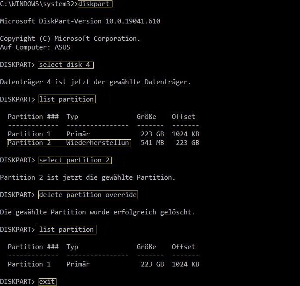
Task: Click the Microsoft Corporation copyright line
Action: pos(70,39)
